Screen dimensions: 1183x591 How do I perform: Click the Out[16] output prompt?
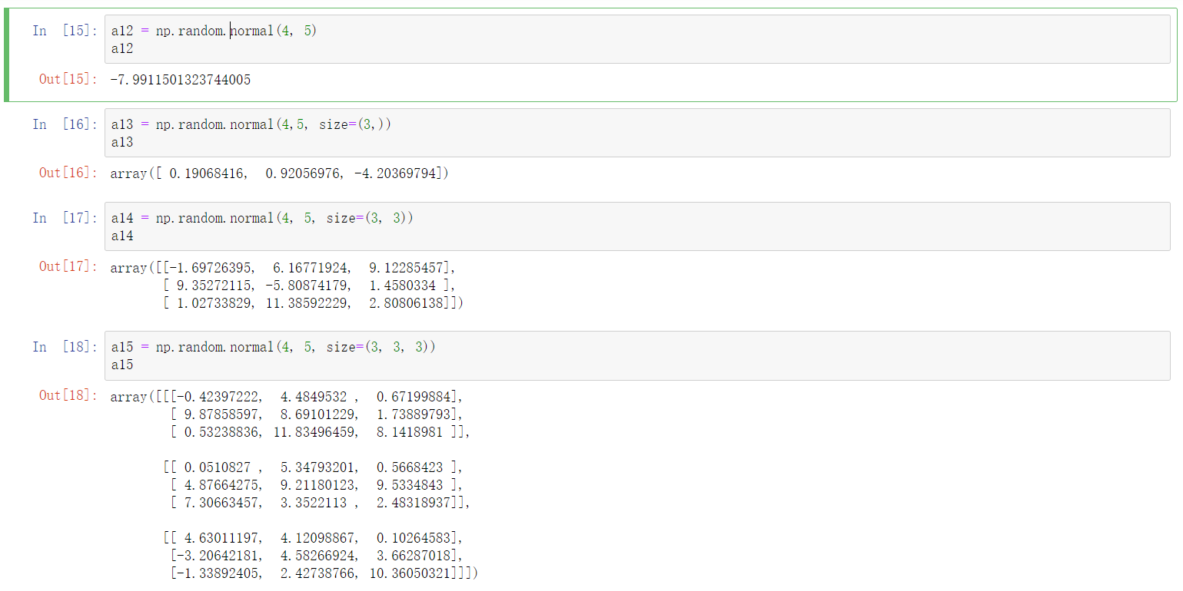(68, 173)
